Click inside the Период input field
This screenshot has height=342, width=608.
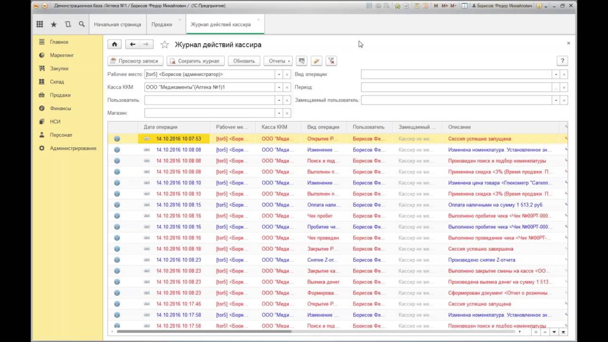coord(456,87)
